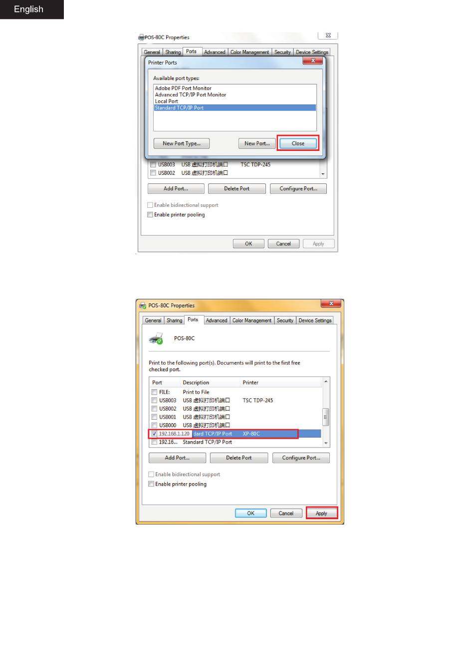This screenshot has height=671, width=474.
Task: Click Add Port... in the lower window
Action: click(177, 458)
